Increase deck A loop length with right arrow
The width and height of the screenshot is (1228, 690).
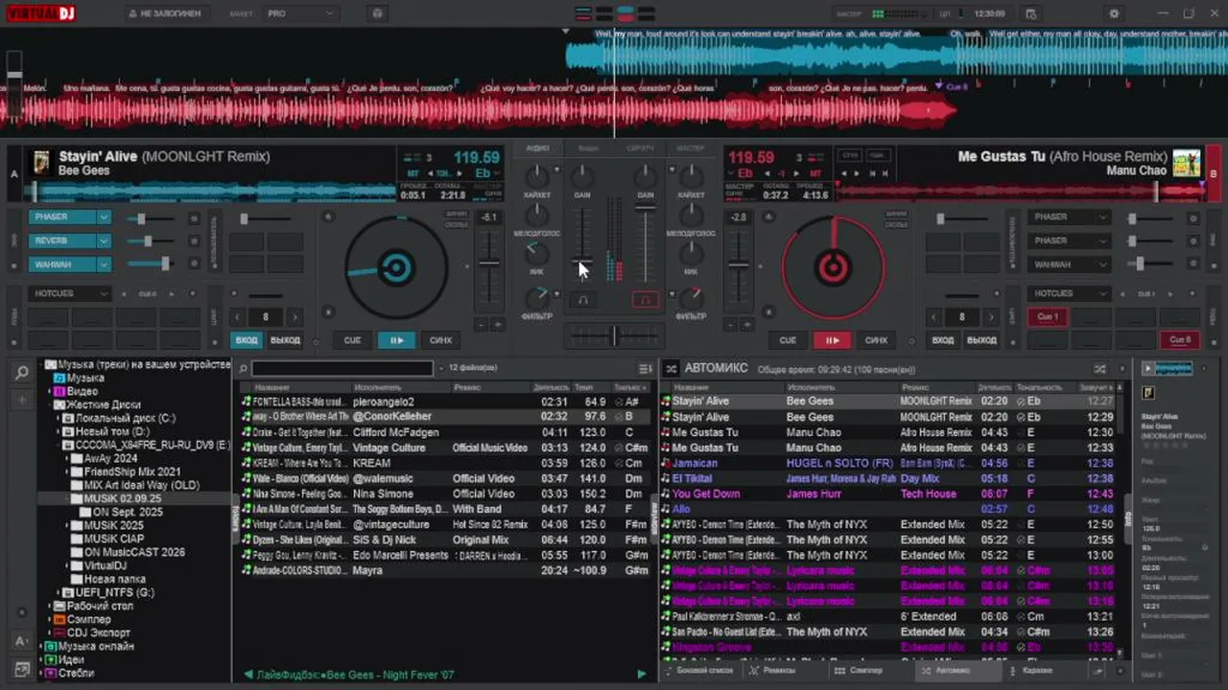point(295,316)
